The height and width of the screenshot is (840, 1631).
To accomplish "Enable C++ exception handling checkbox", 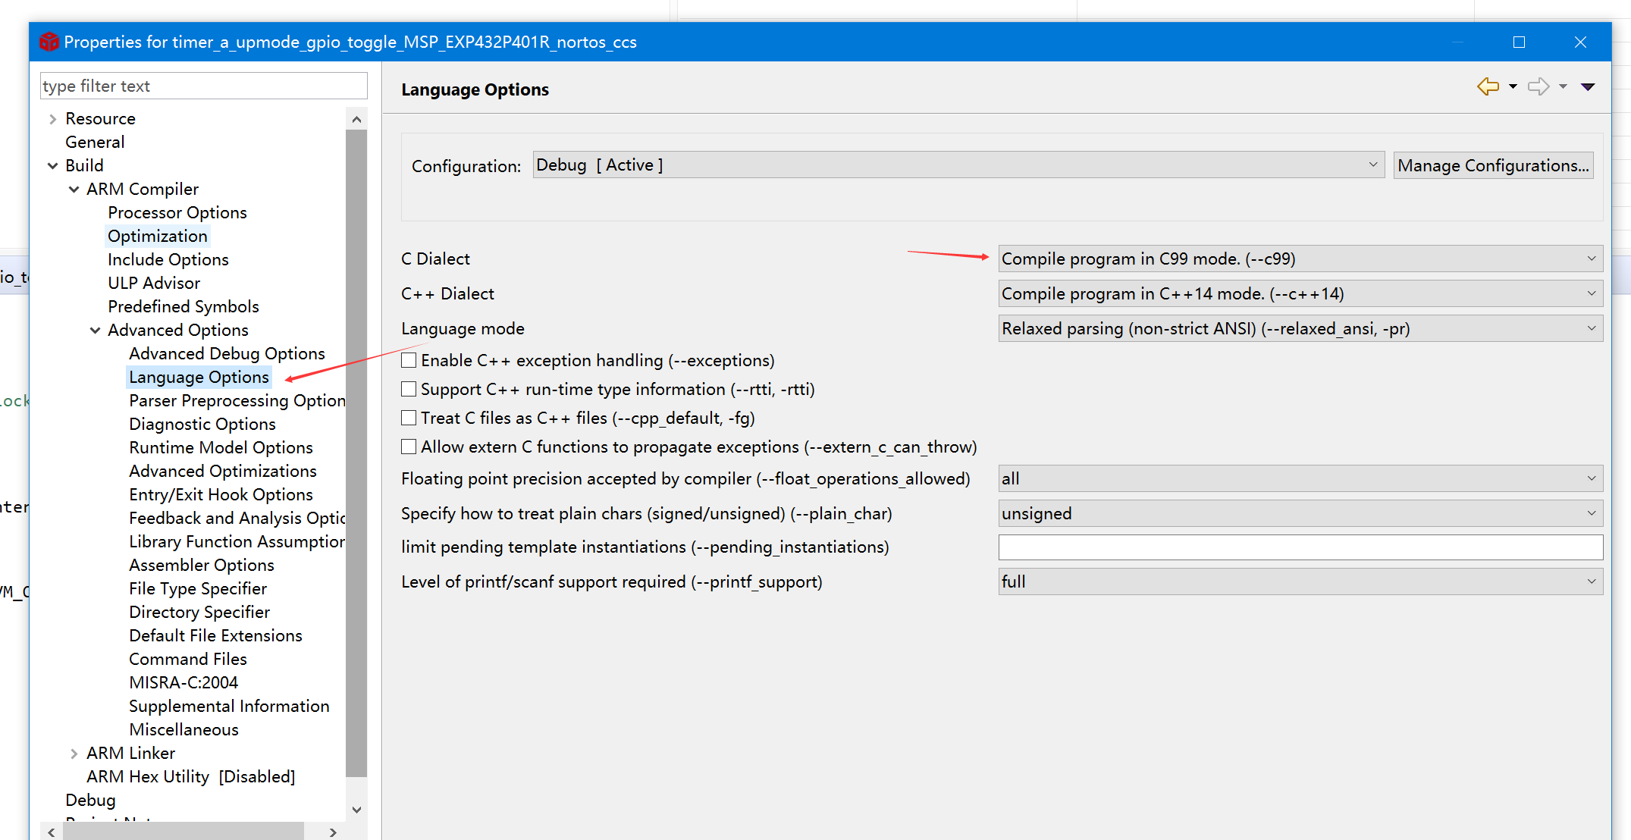I will (x=409, y=360).
